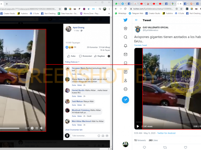The height and width of the screenshot is (150, 201).
Task: Reload the Twitter browser page
Action: (125, 9)
